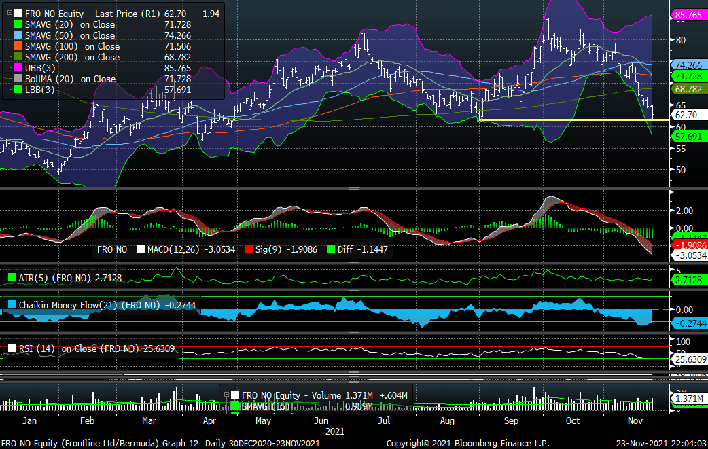Viewport: 708px width, 449px height.
Task: Click blue 74.266 axis value tag
Action: [689, 65]
